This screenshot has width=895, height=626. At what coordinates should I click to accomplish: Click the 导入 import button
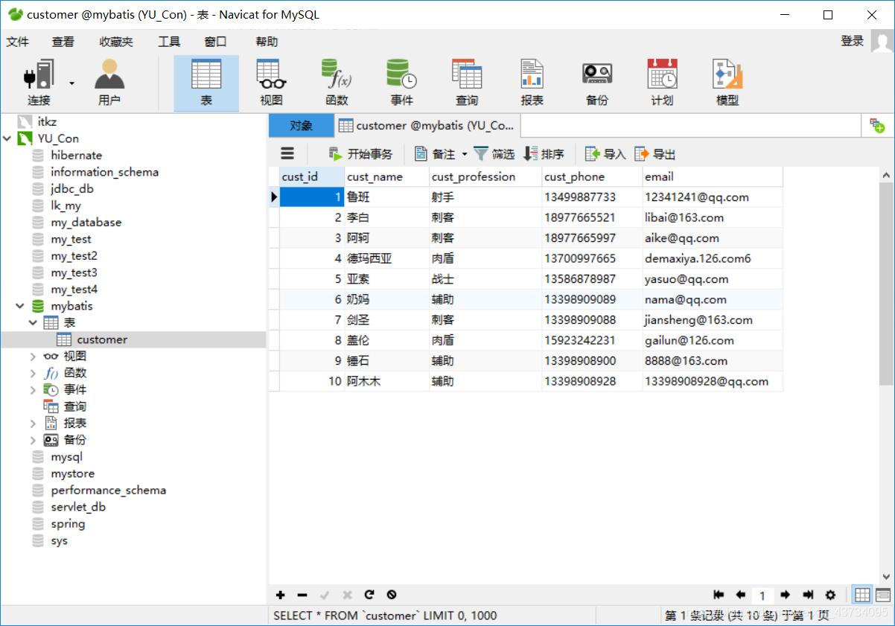tap(605, 154)
